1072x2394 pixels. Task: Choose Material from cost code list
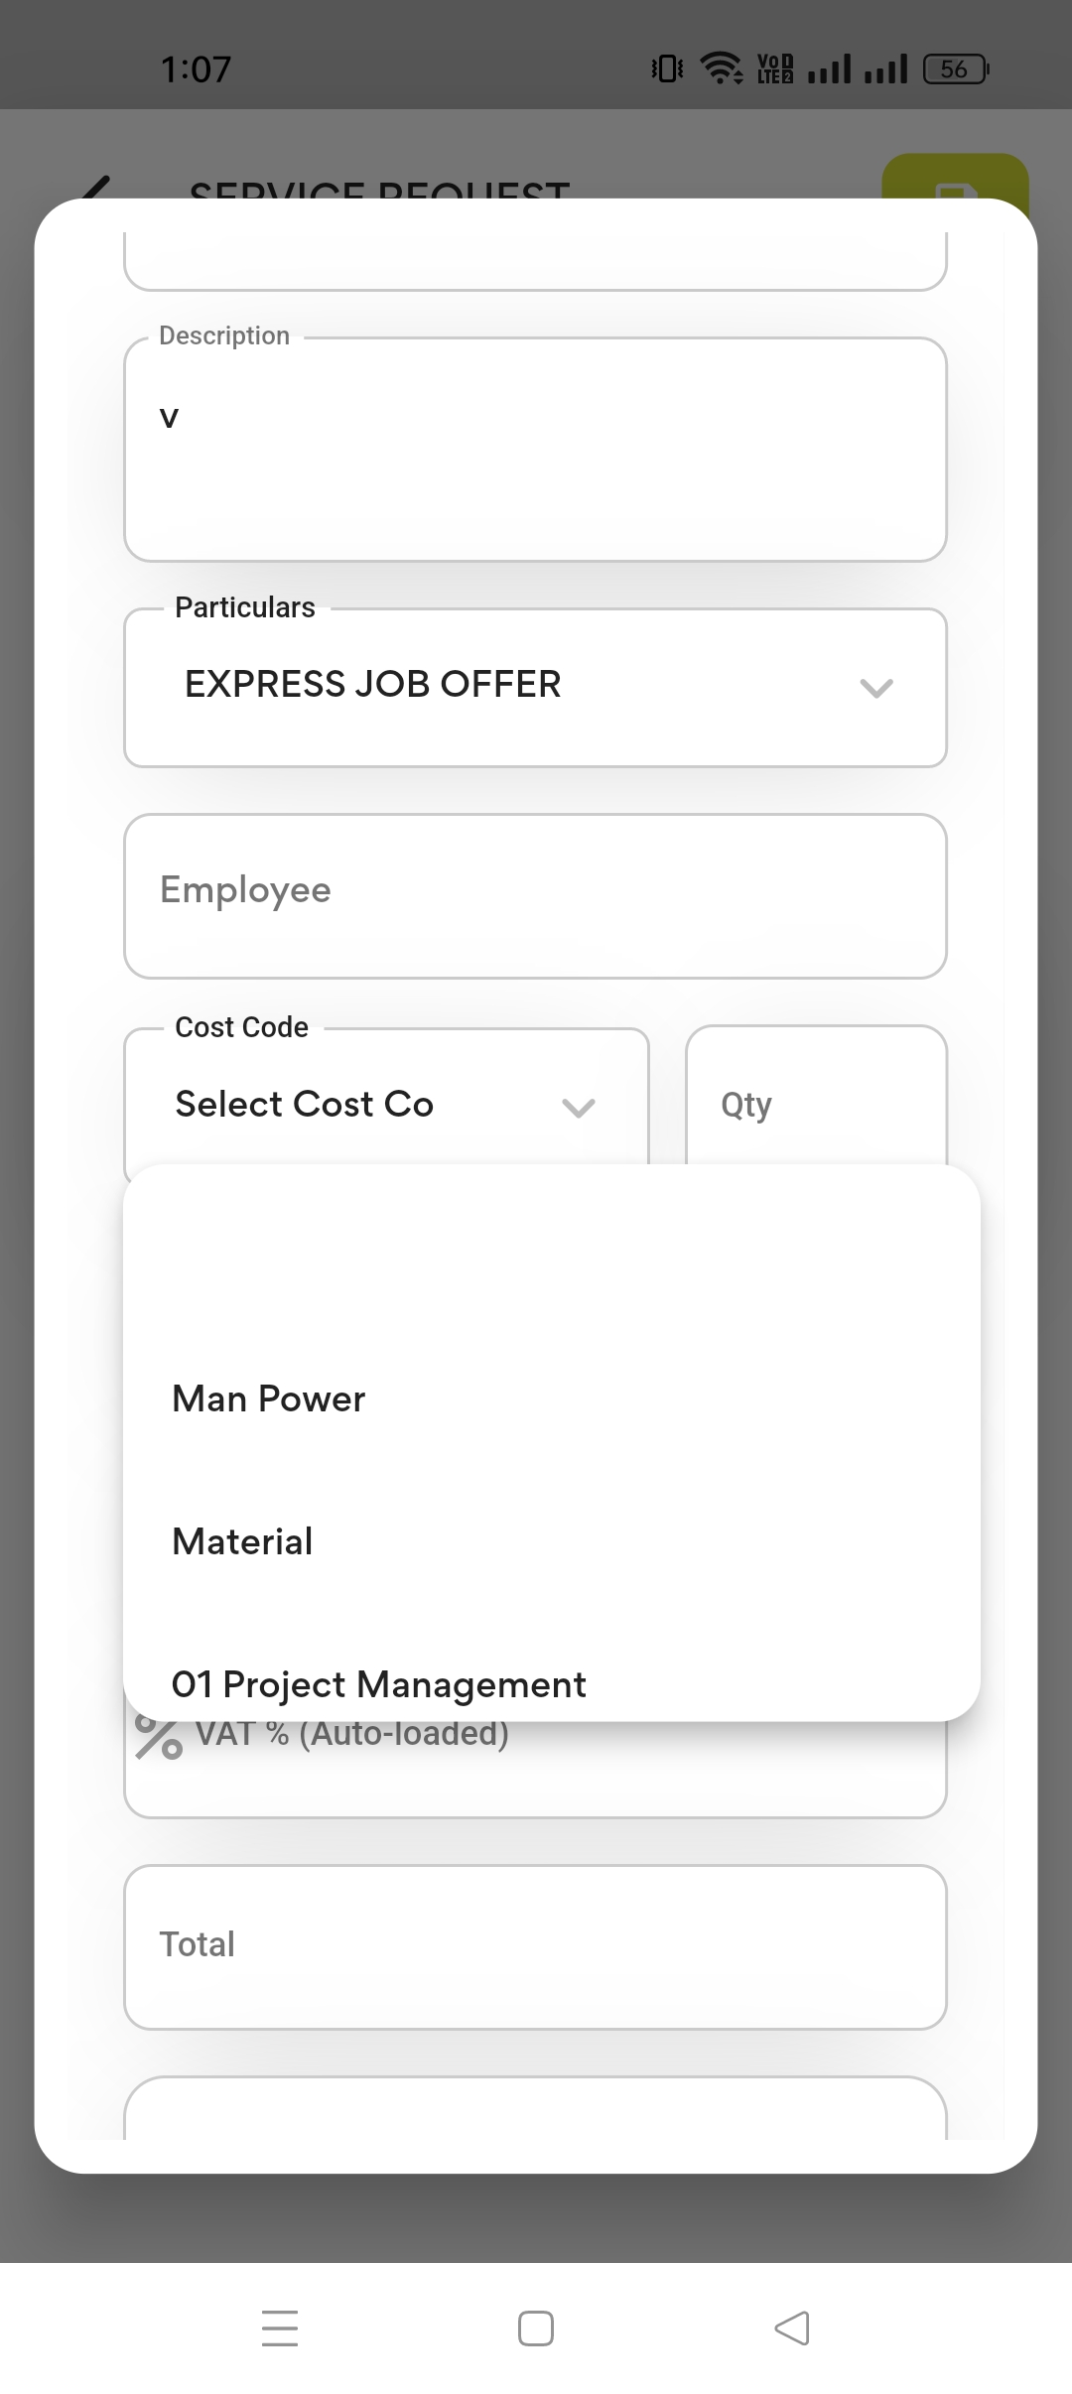pos(242,1541)
